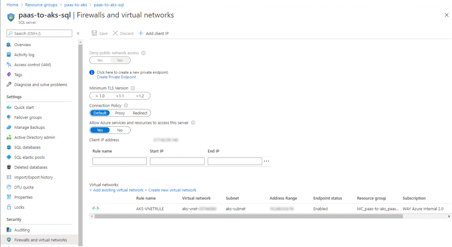Click Failover groups icon
Screen dimensions: 452x247
(x=9, y=117)
